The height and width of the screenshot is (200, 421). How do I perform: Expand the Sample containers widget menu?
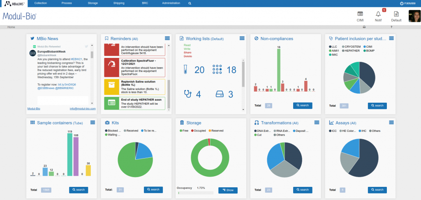[93, 122]
